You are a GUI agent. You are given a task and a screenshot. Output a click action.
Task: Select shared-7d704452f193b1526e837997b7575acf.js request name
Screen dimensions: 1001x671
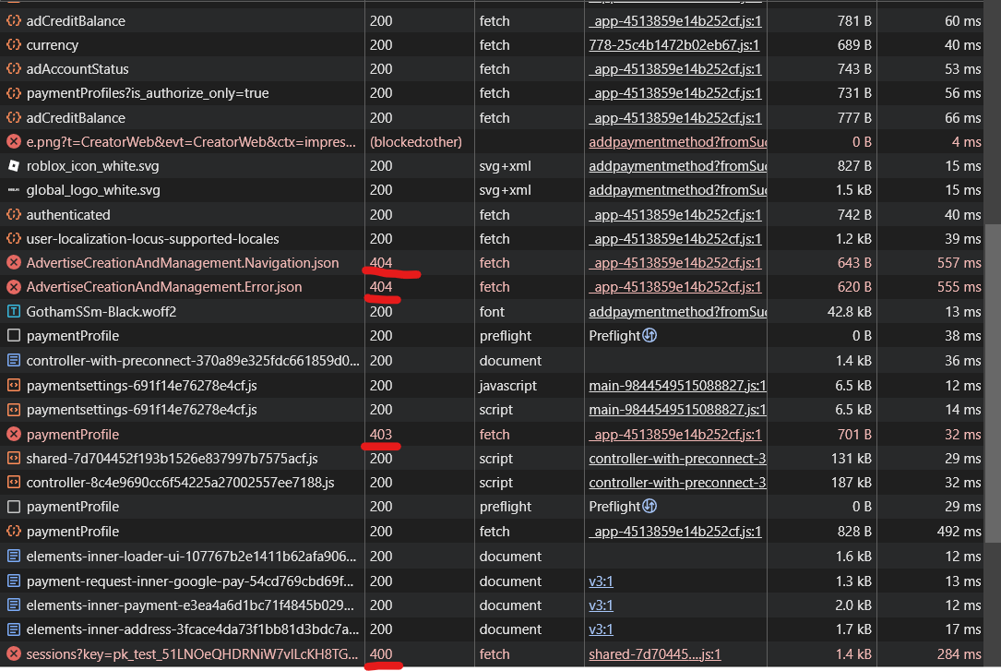click(173, 459)
